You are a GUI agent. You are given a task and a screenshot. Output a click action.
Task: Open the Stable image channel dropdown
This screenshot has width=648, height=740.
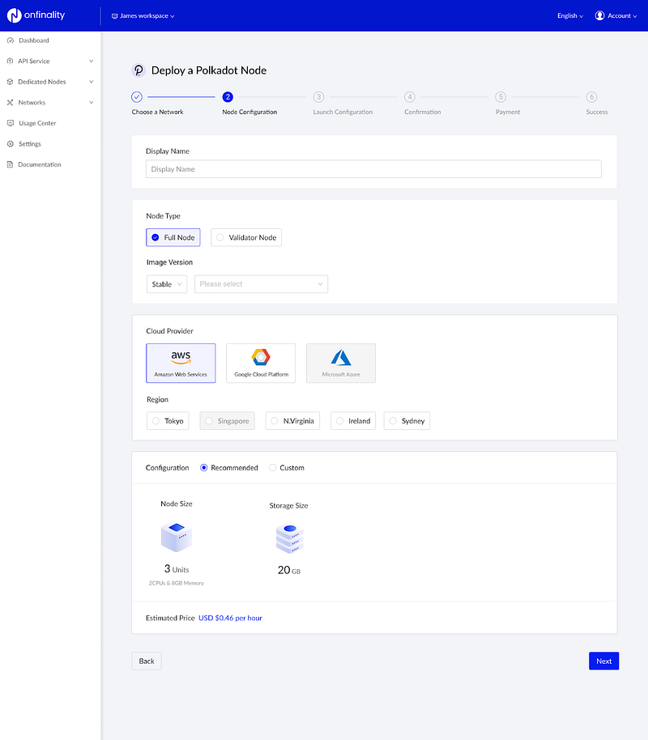[x=167, y=284]
